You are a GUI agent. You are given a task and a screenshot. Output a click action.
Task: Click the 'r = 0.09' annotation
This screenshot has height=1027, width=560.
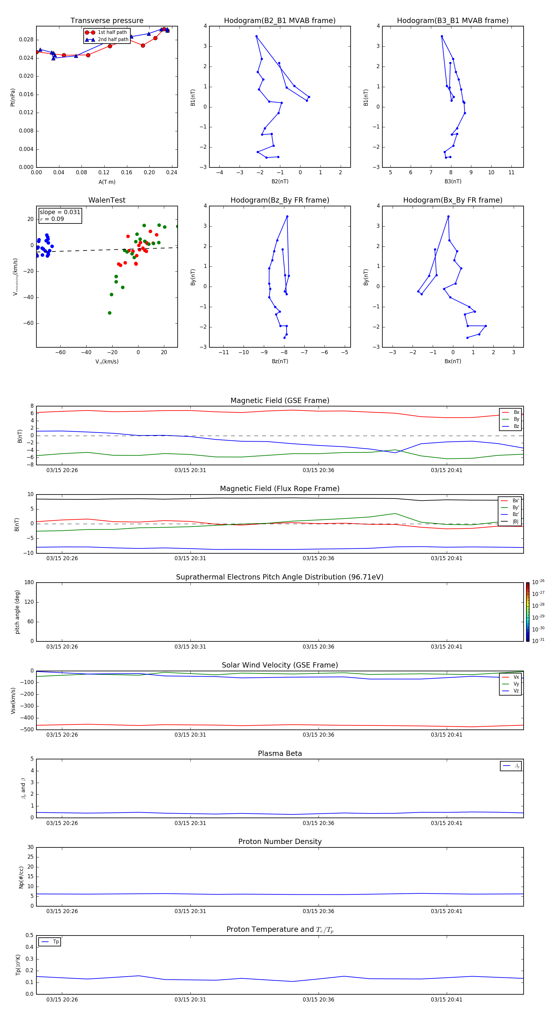click(52, 219)
